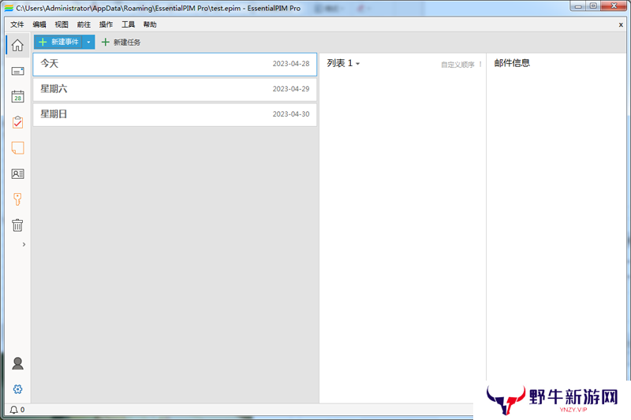This screenshot has width=631, height=420.
Task: Open the 编辑 menu
Action: pos(39,24)
